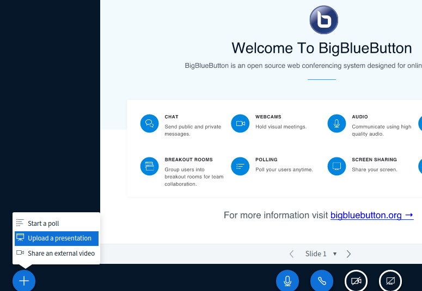This screenshot has height=291, width=422.
Task: Click the BREAKOUT ROOMS heading text
Action: pyautogui.click(x=188, y=160)
